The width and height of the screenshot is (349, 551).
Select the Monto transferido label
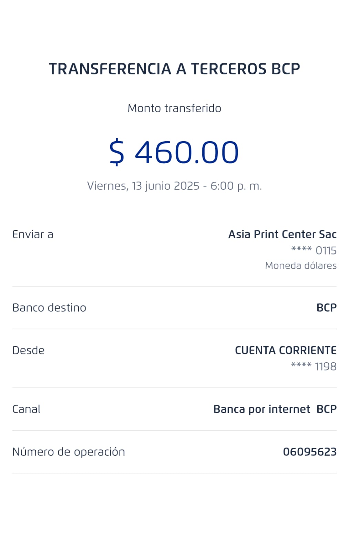[x=174, y=108]
